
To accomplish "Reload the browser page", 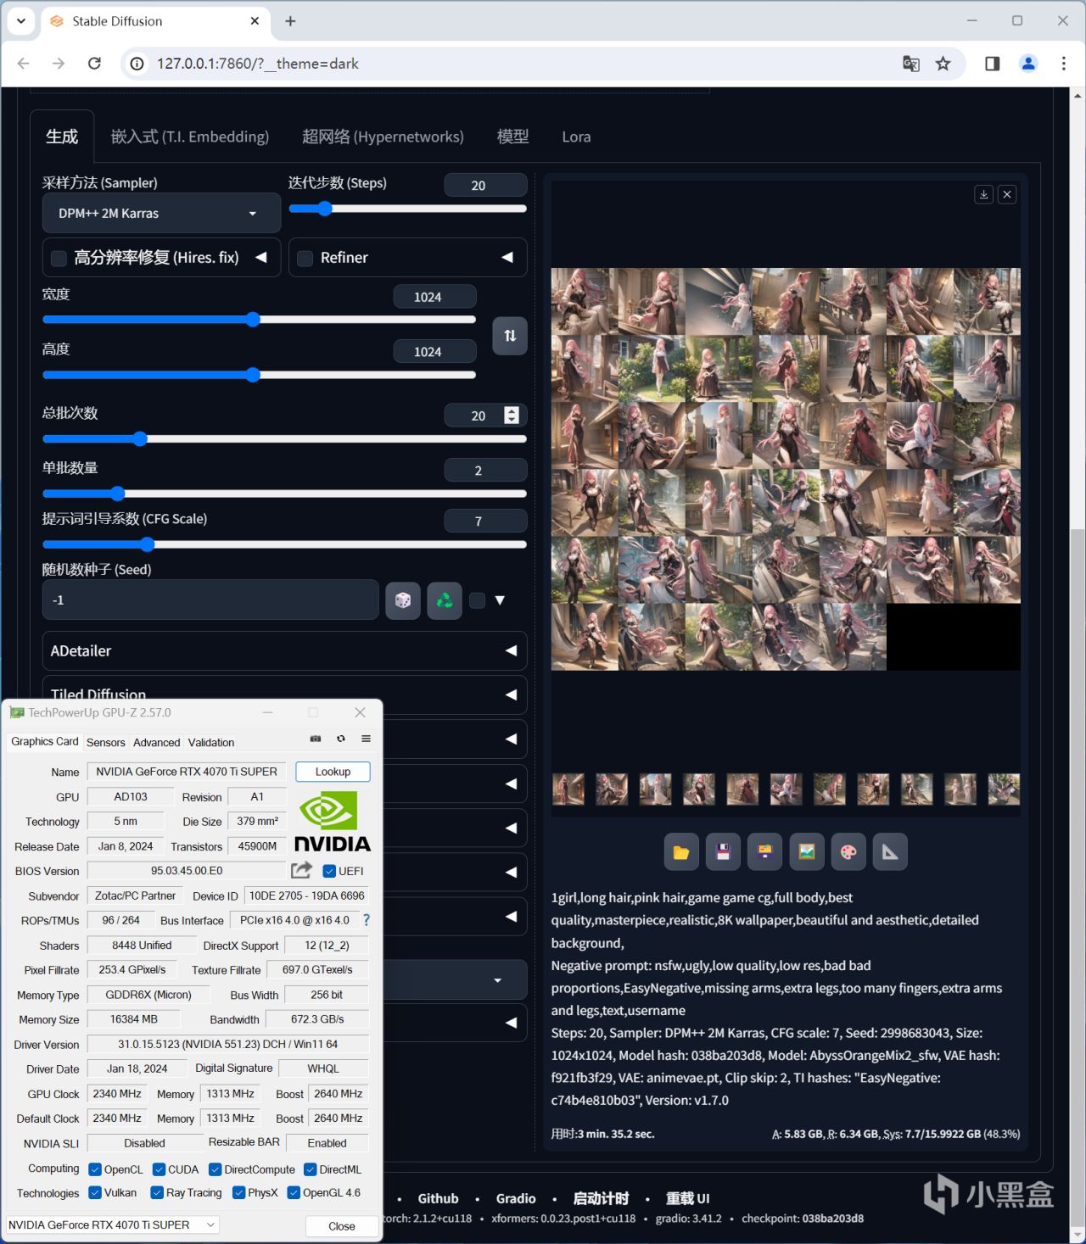I will (x=95, y=64).
